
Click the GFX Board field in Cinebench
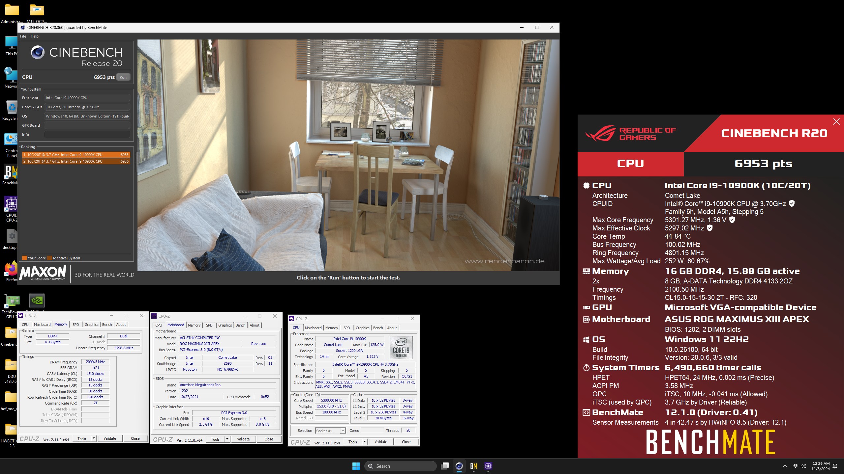[87, 125]
